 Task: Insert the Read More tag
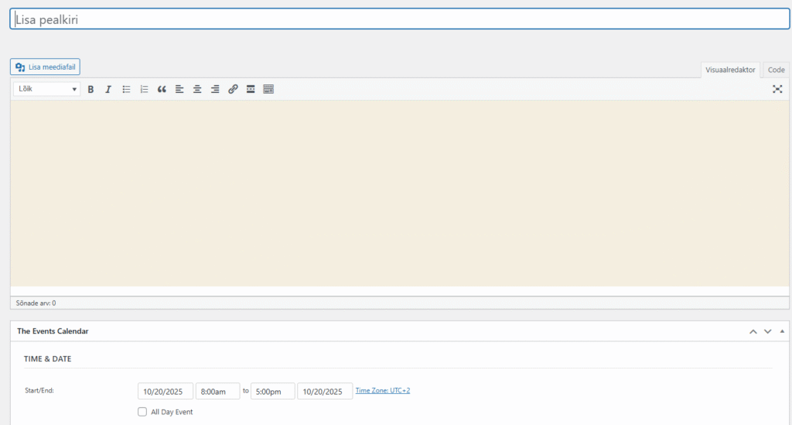tap(251, 90)
